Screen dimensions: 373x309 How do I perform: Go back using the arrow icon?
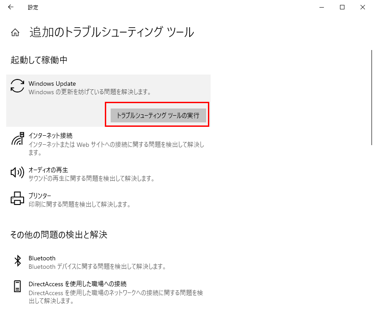point(10,7)
